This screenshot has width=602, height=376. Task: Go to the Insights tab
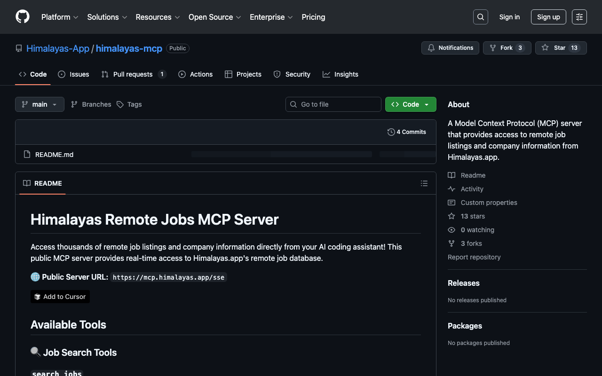pos(341,74)
